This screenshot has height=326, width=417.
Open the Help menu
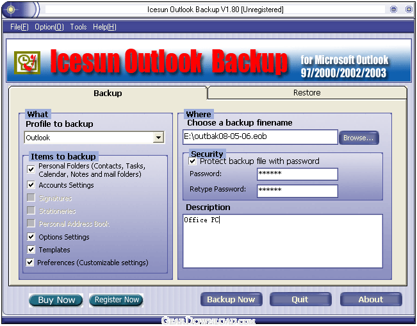(x=104, y=27)
